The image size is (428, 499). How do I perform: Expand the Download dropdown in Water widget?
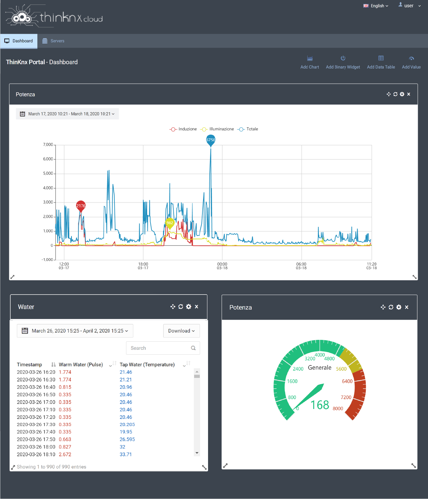point(181,331)
